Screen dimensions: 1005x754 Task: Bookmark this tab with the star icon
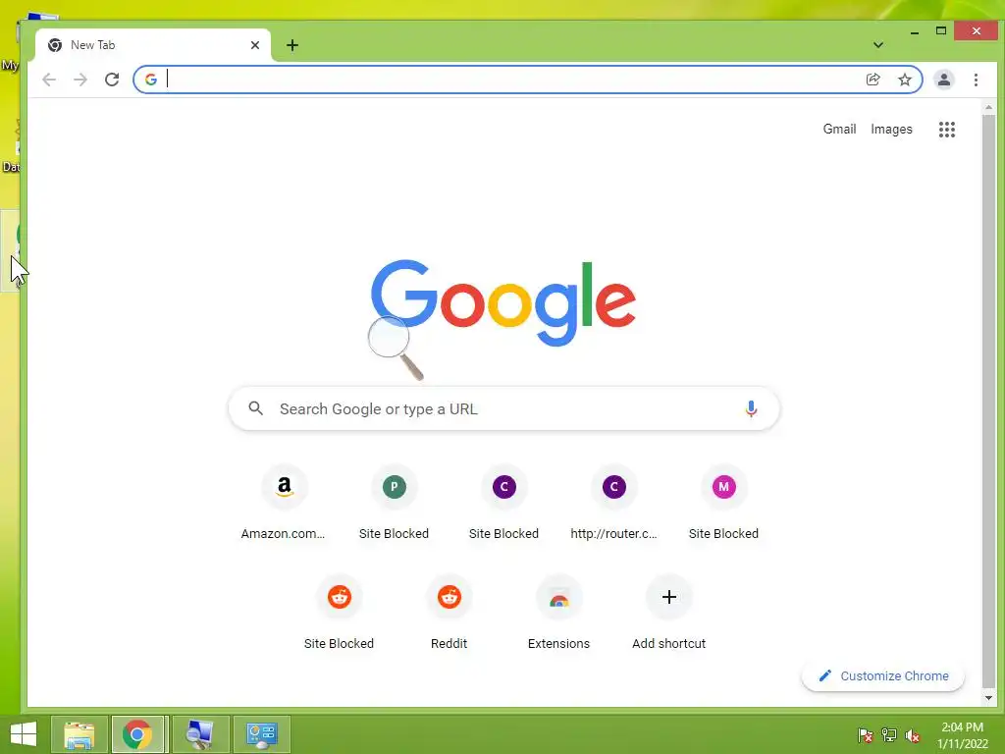(x=904, y=80)
